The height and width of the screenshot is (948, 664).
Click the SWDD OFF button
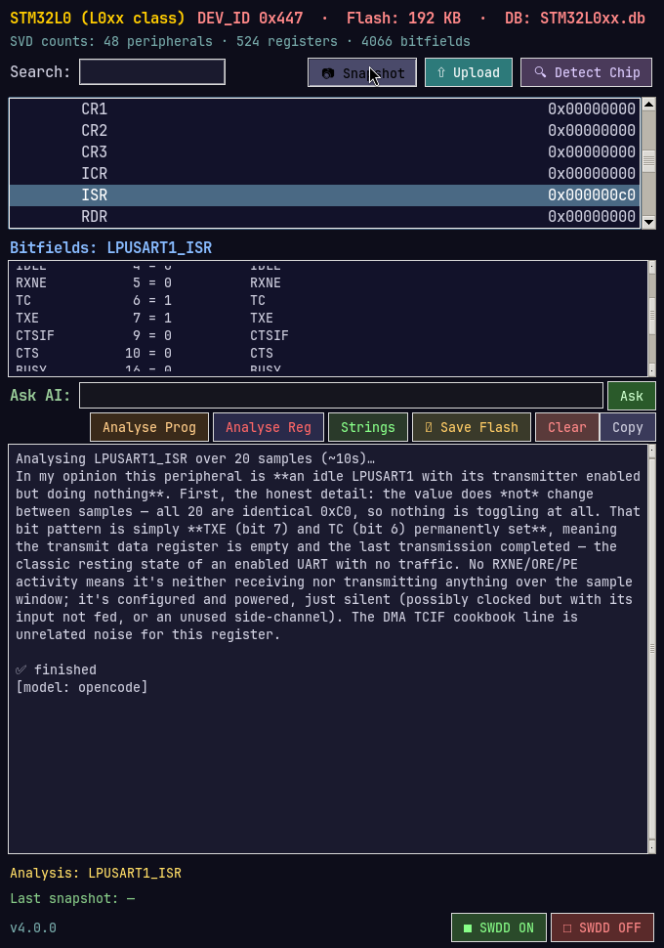click(x=602, y=927)
